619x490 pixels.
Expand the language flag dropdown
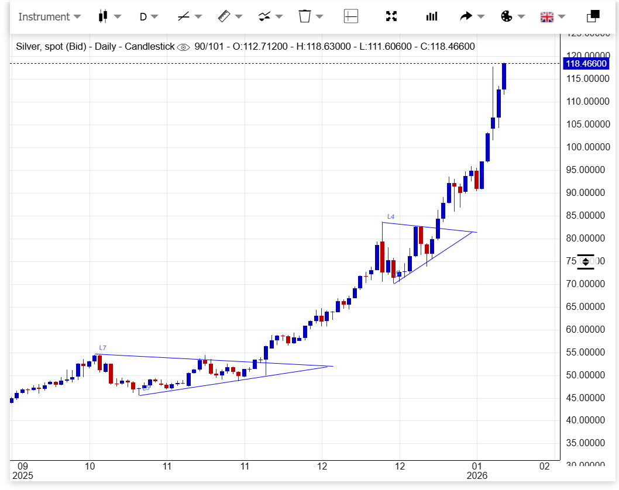(x=552, y=16)
